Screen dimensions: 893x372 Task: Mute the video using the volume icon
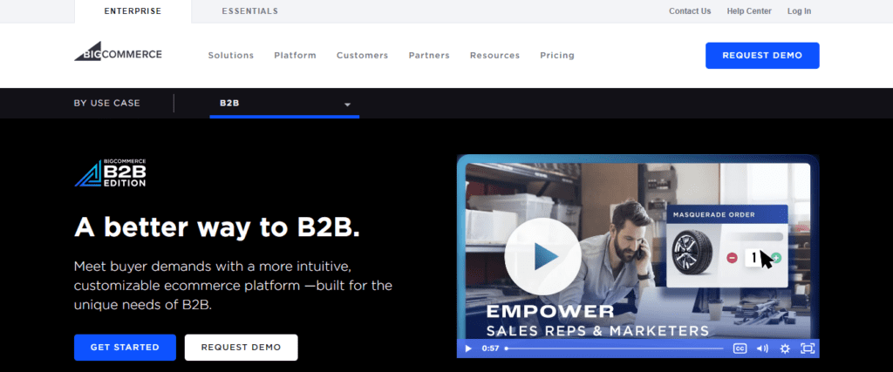[x=762, y=348]
